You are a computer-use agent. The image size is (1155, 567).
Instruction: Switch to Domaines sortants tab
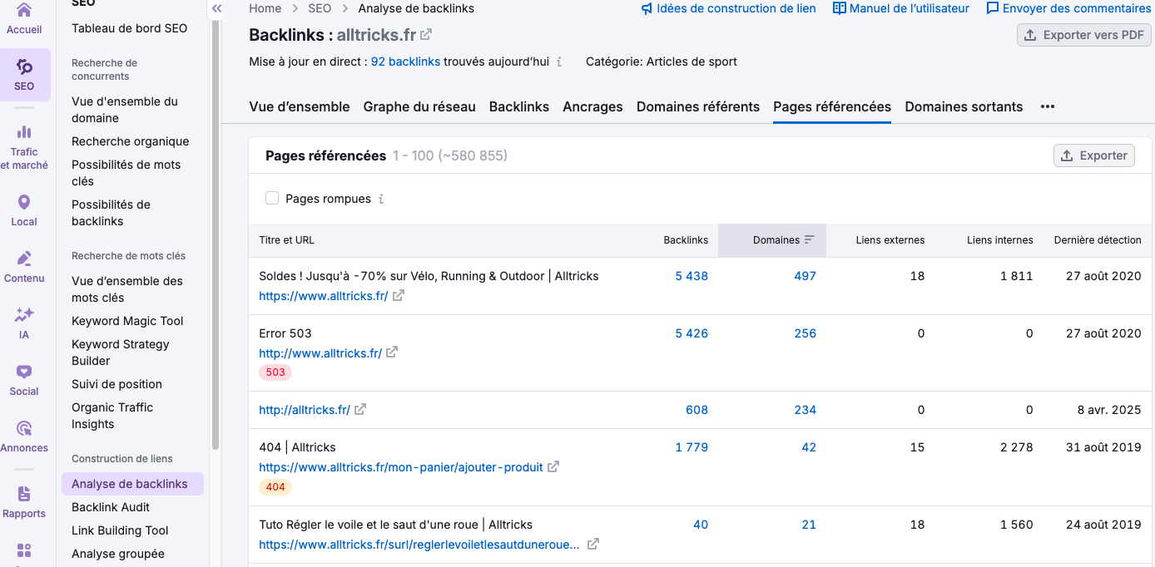tap(964, 106)
